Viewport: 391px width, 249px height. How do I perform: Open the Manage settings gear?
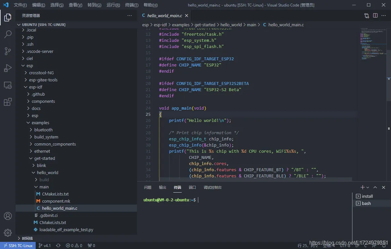(x=8, y=233)
